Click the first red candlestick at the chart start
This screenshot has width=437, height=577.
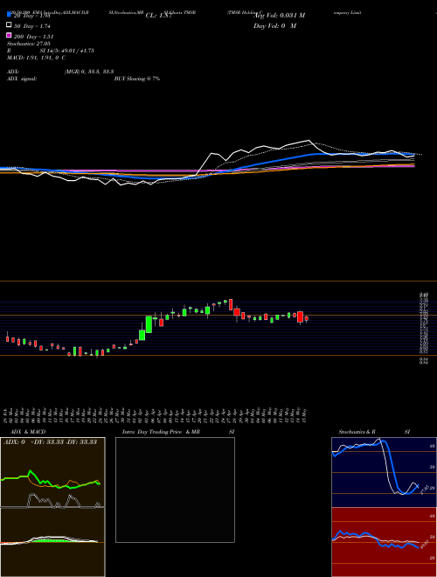(7, 337)
